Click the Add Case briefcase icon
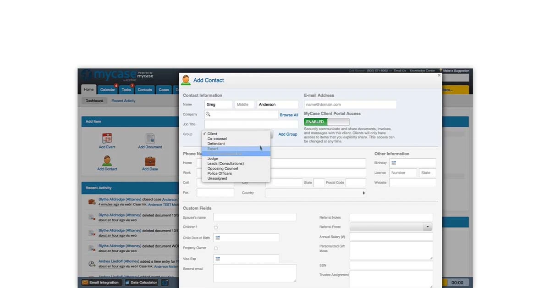550x288 pixels. coord(150,161)
